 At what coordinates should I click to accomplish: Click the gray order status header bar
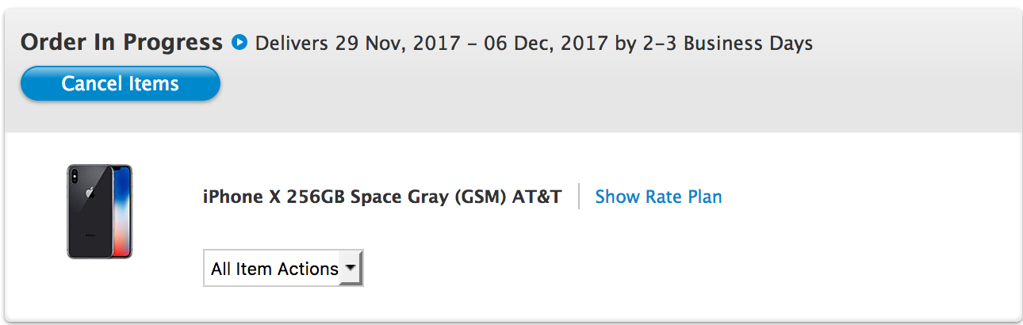tap(511, 70)
